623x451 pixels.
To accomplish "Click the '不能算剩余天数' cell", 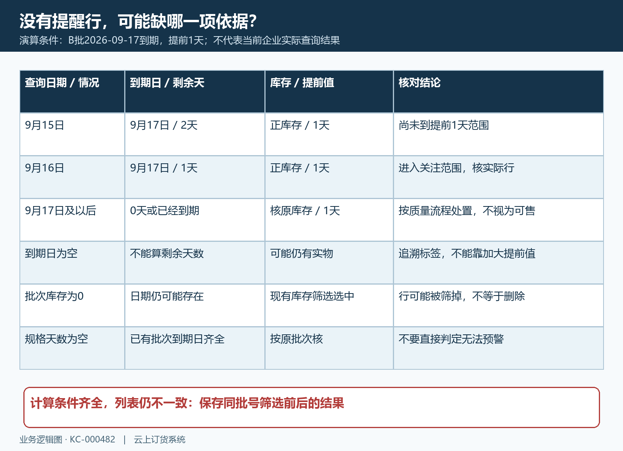I will click(x=195, y=263).
